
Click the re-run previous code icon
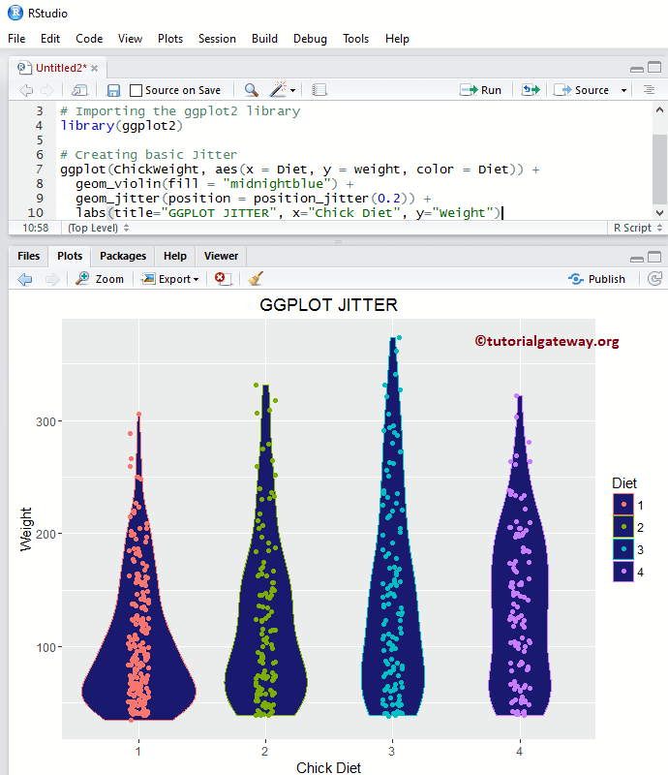coord(531,90)
